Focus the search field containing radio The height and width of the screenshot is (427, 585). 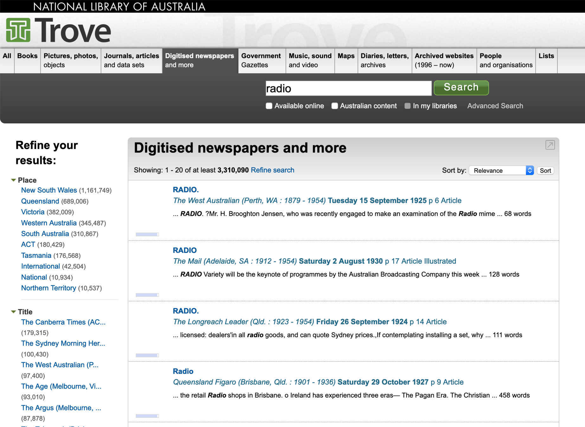[349, 88]
